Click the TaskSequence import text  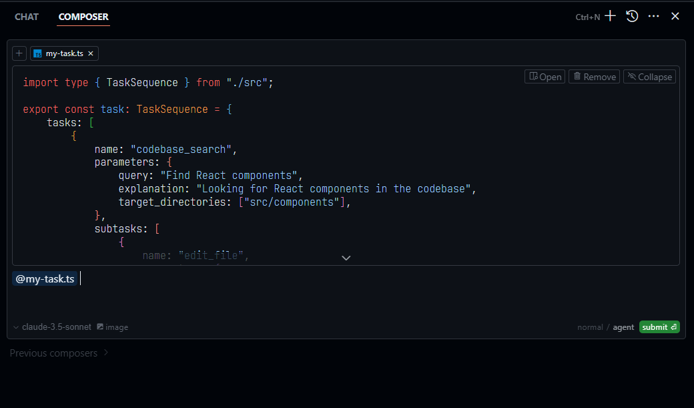142,82
